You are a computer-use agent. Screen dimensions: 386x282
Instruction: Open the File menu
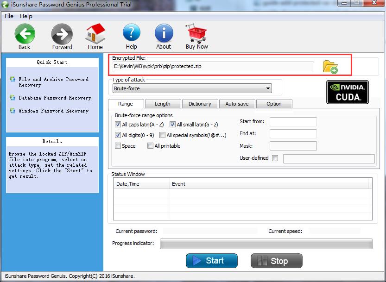pos(9,16)
